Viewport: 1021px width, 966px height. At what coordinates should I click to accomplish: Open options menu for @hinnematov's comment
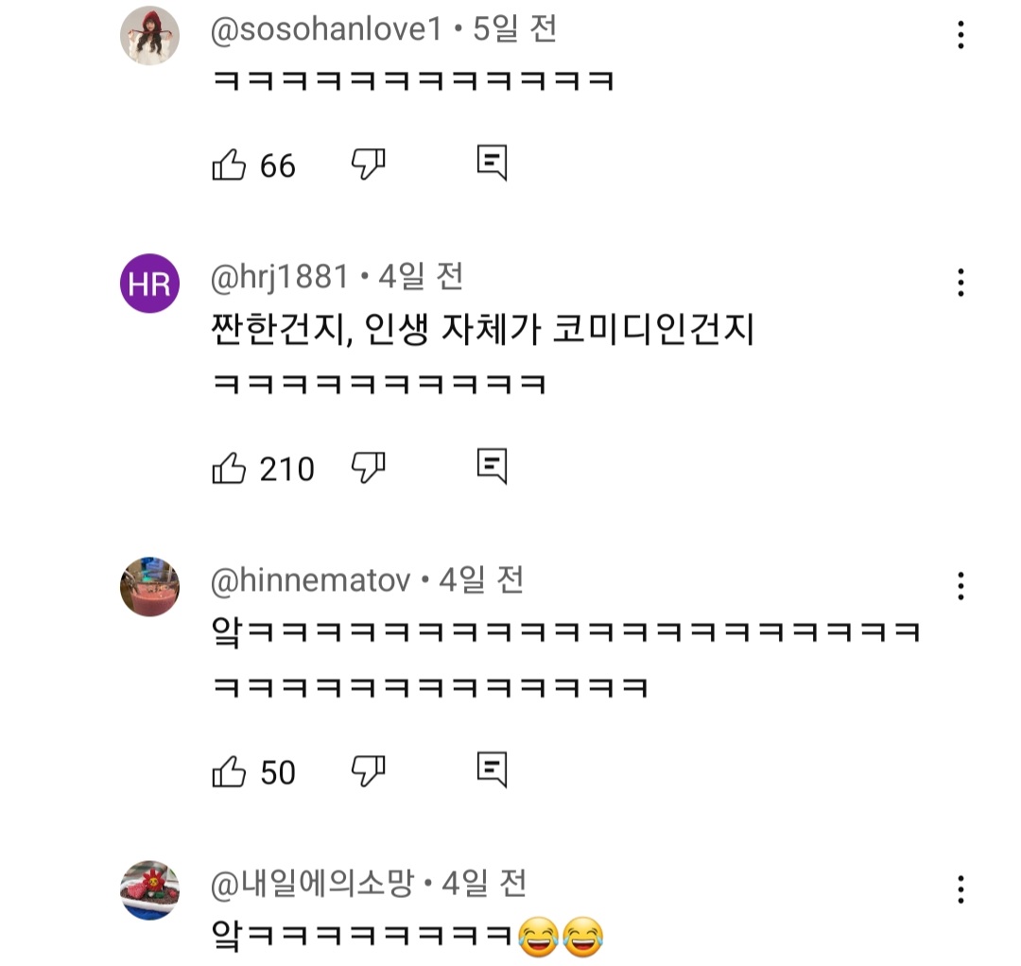click(960, 586)
